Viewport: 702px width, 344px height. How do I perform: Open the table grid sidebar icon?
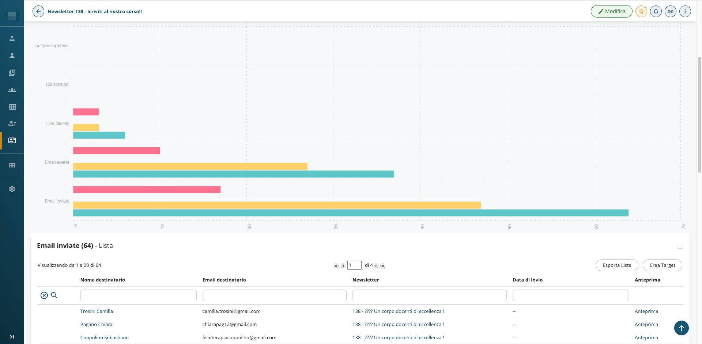(12, 107)
